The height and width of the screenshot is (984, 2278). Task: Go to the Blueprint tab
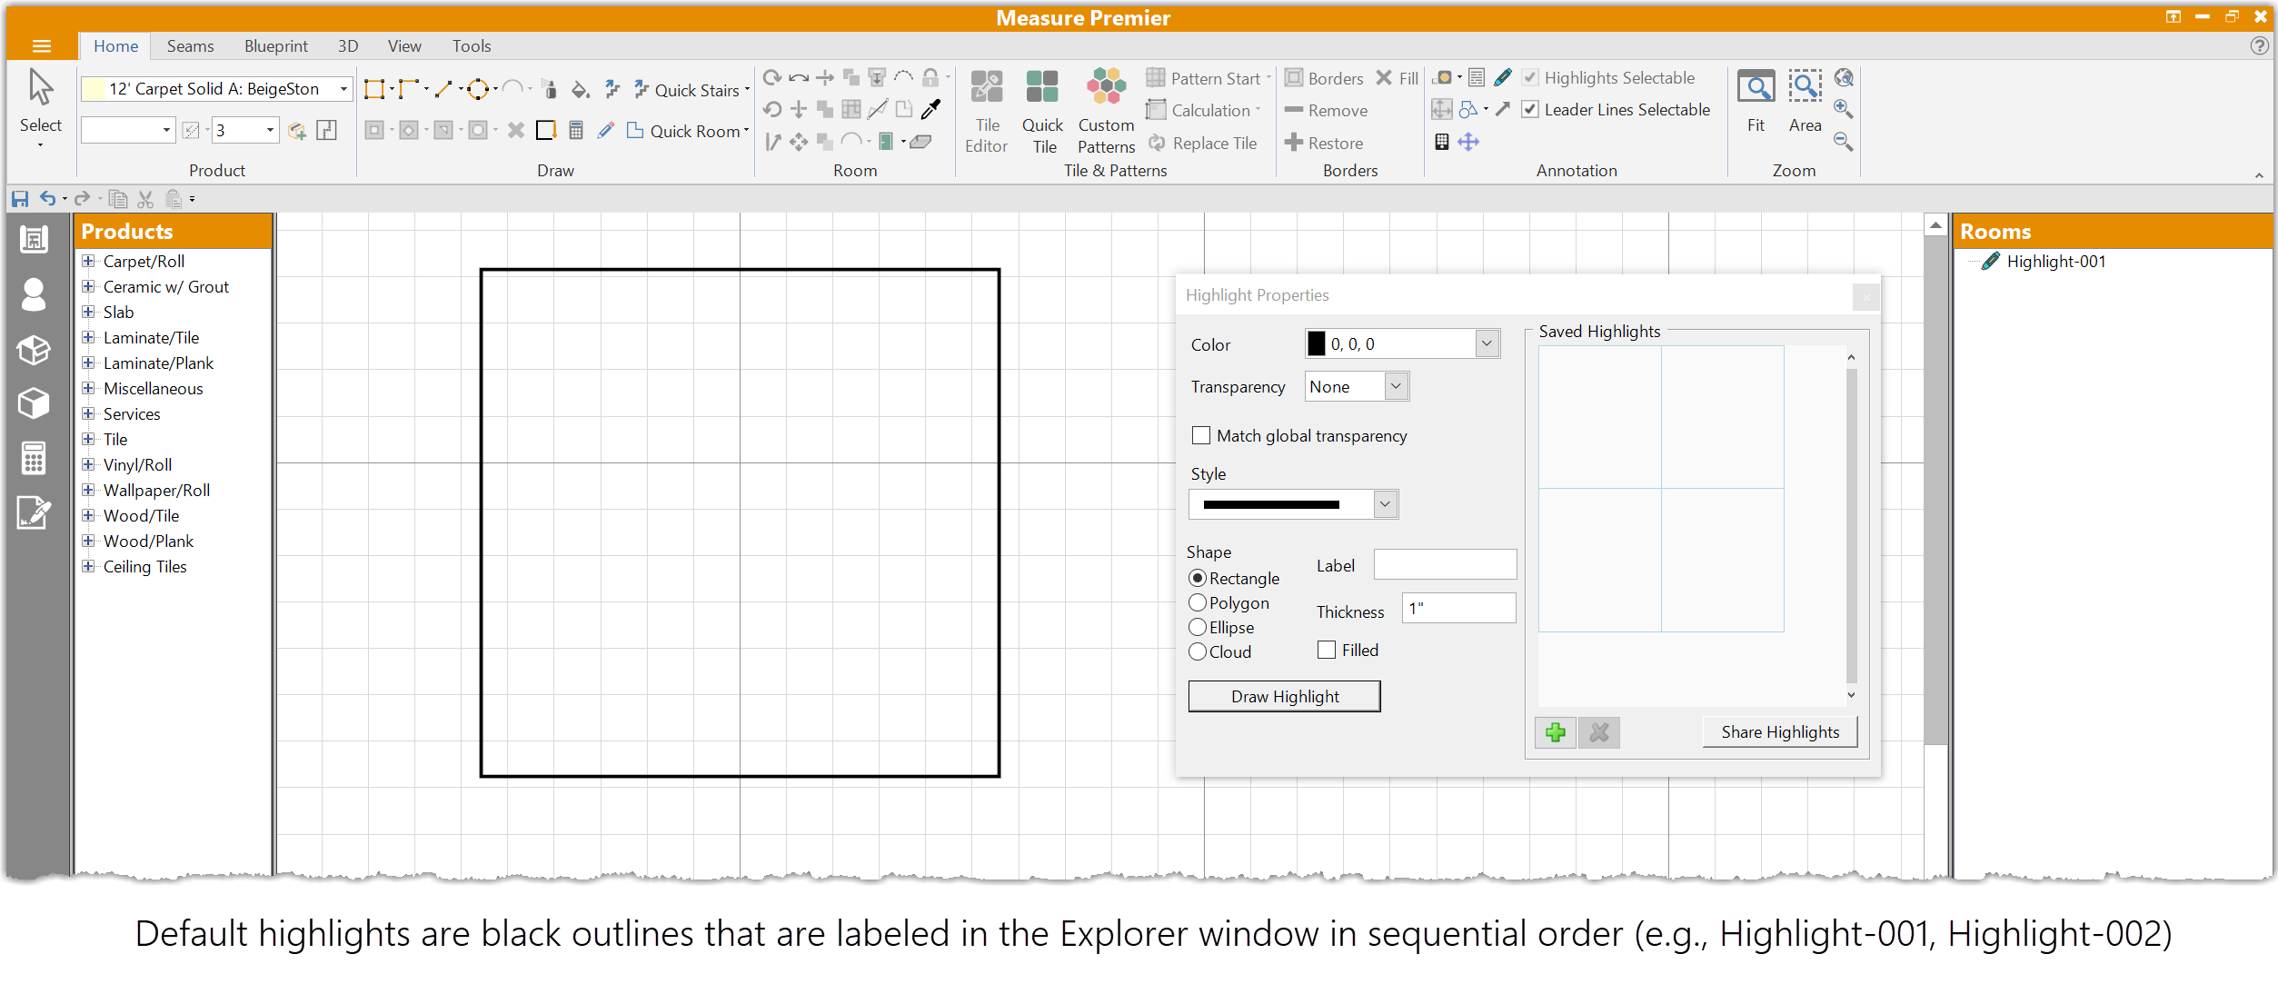pyautogui.click(x=276, y=46)
